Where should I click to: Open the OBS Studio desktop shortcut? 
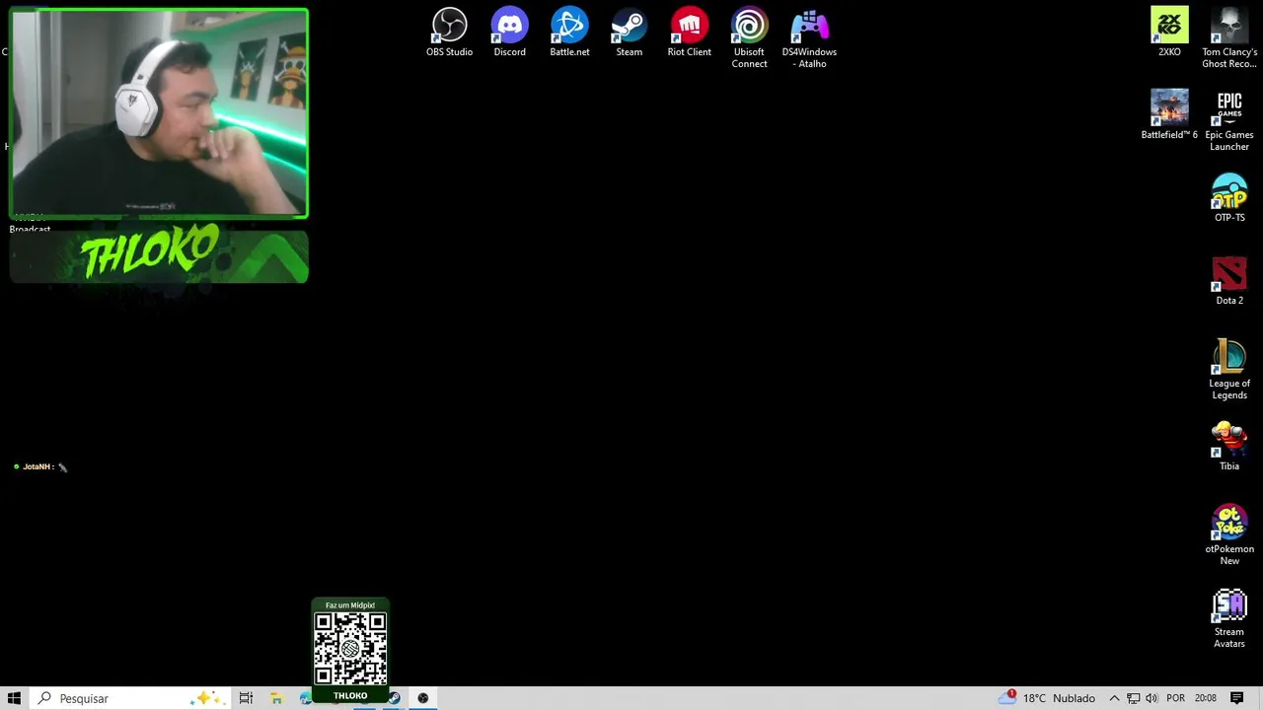point(449,33)
